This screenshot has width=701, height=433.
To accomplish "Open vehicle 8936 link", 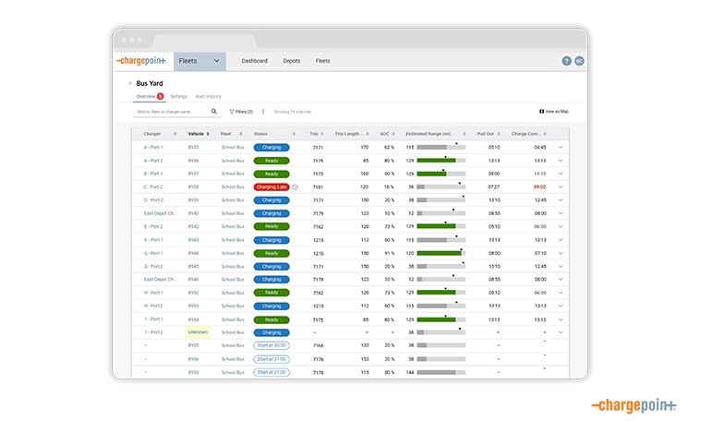I will tap(193, 160).
